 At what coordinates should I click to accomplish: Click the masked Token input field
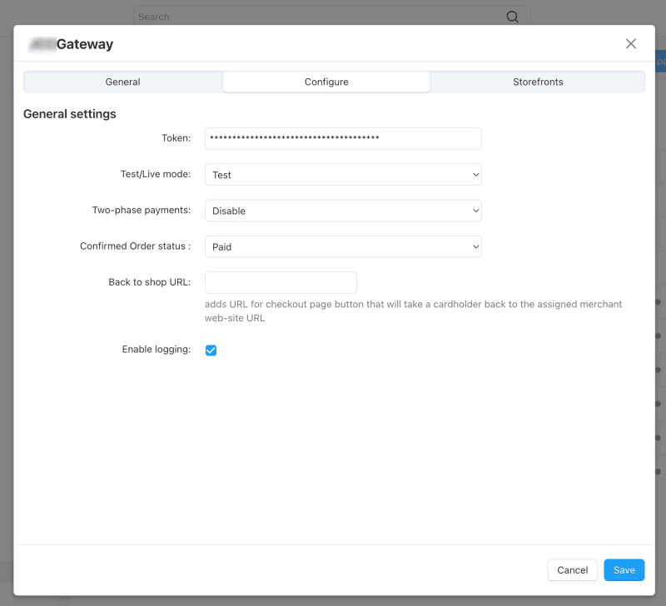343,138
